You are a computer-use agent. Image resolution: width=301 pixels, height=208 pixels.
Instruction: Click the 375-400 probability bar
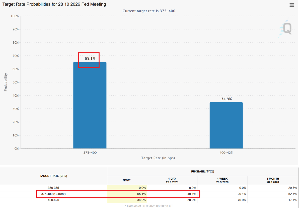click(90, 105)
